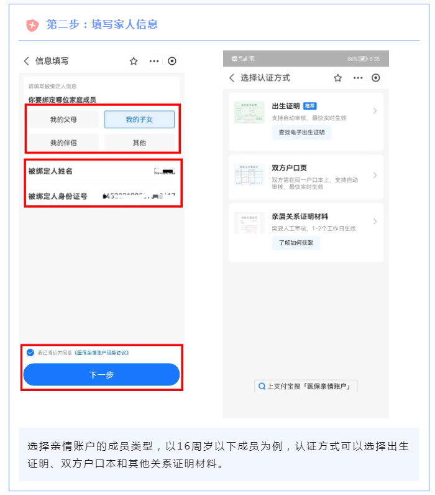435x495 pixels.
Task: Tap back arrow beside 信息填写
Action: pos(27,61)
